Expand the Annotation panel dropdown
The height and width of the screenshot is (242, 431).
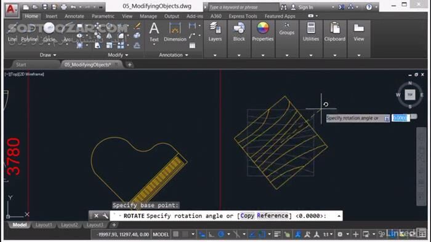[x=174, y=55]
